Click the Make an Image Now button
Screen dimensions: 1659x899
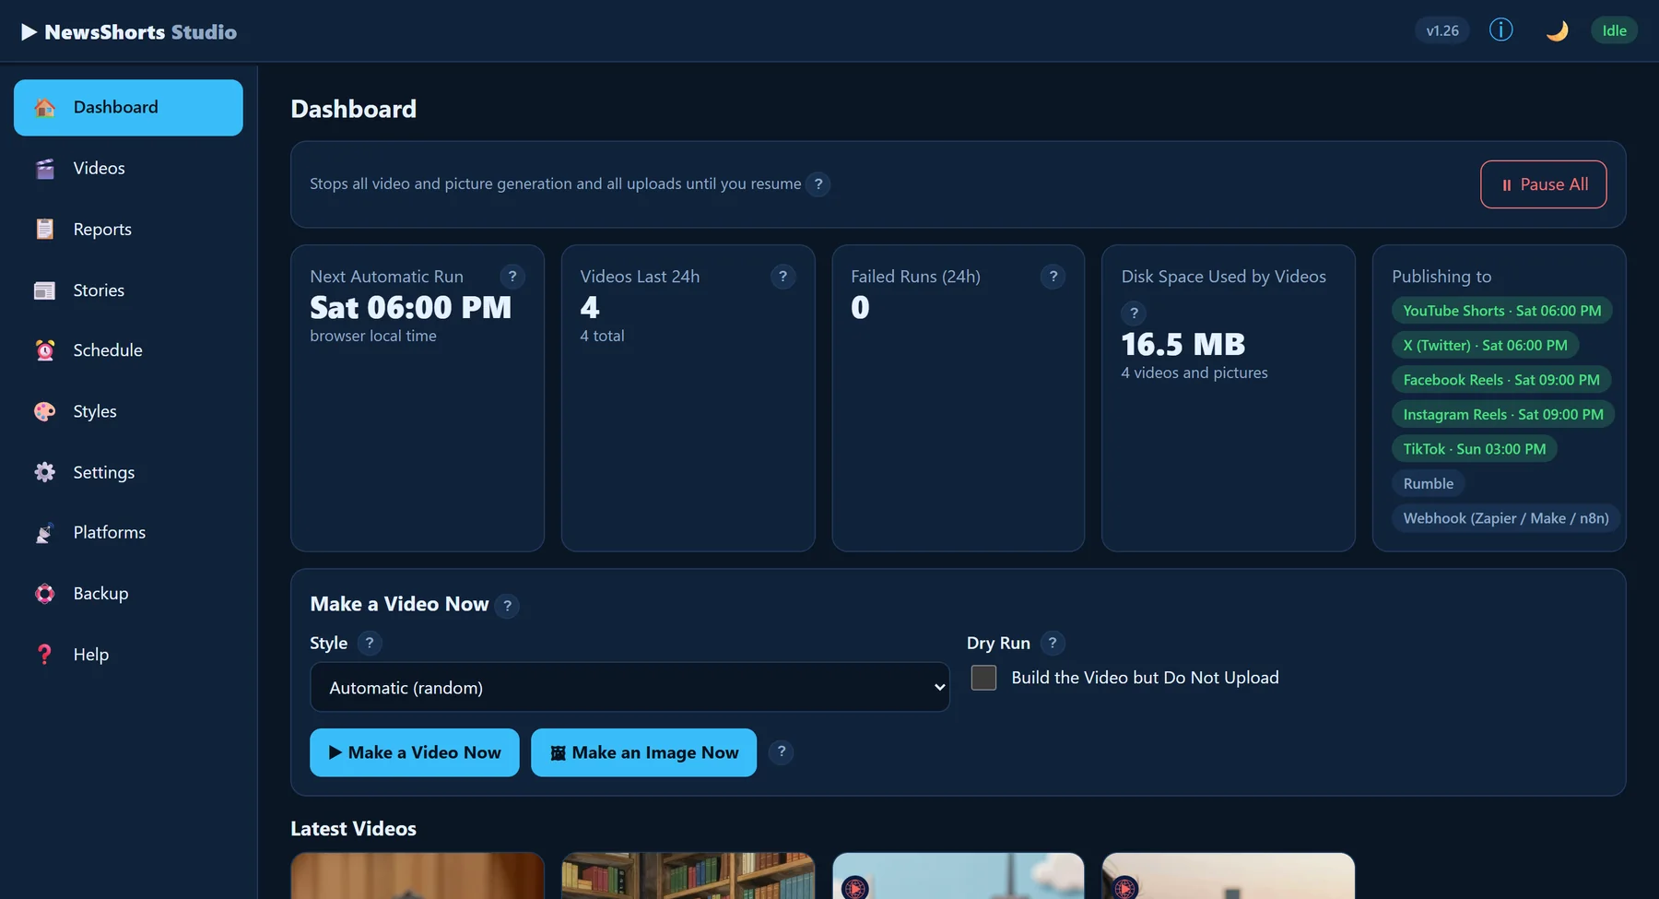click(x=643, y=752)
